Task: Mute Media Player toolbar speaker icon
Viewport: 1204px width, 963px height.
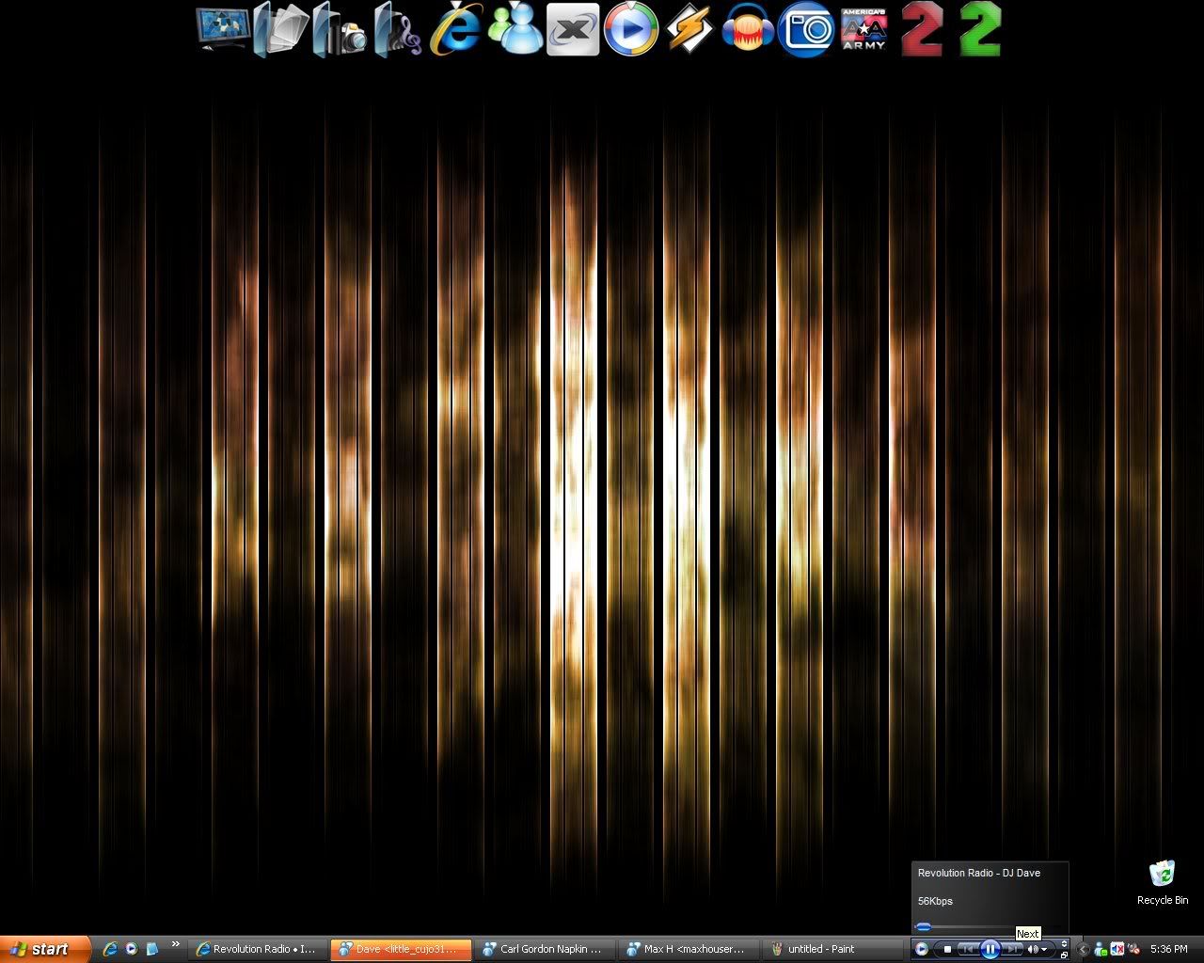Action: point(1033,949)
